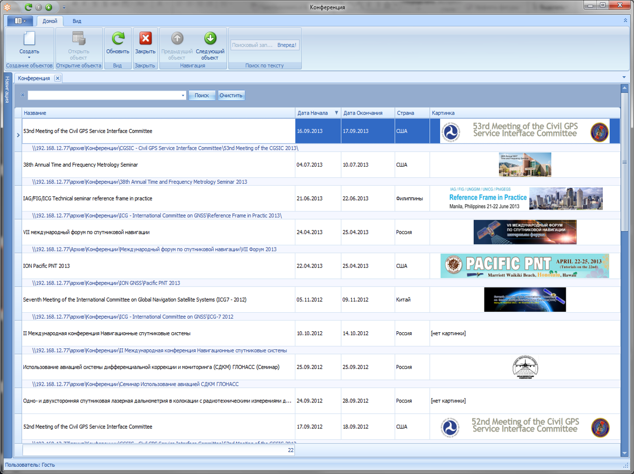Click the small x beside the filter box
634x474 pixels.
pos(22,95)
